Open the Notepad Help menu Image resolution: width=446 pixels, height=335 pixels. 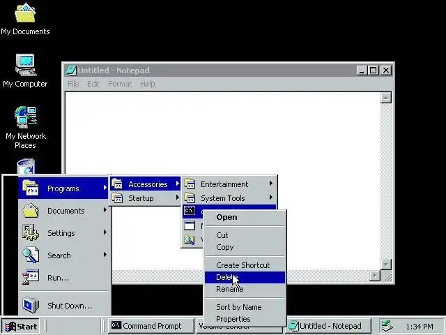(x=147, y=84)
